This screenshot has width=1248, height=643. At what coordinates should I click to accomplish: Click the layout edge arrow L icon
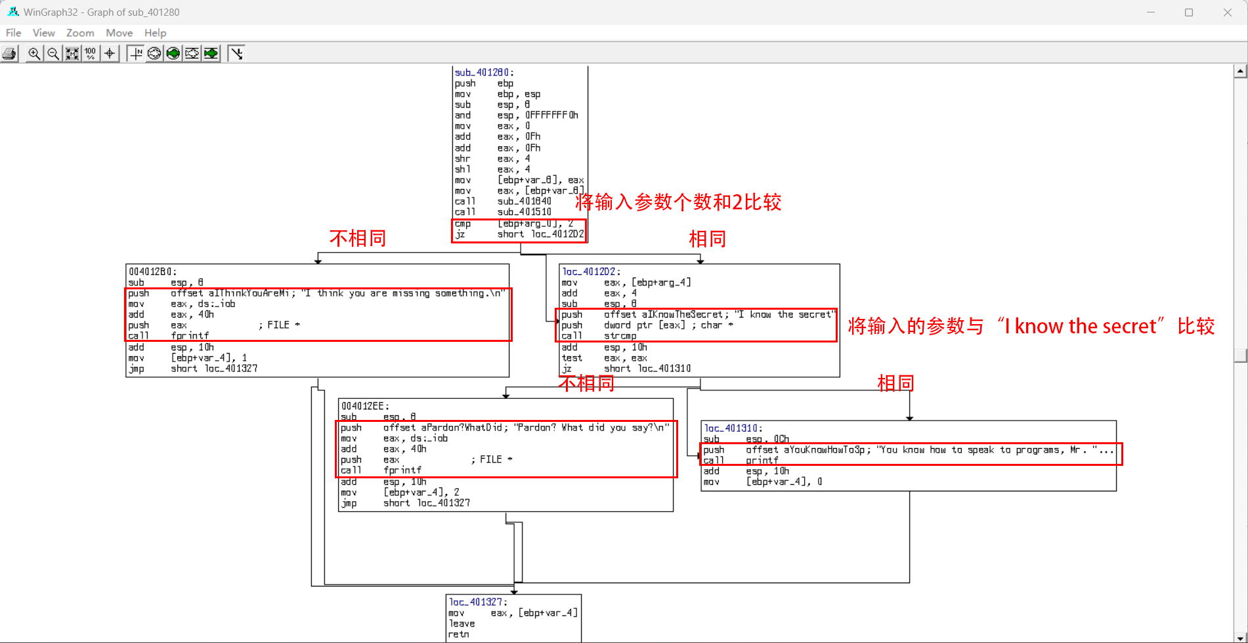236,54
